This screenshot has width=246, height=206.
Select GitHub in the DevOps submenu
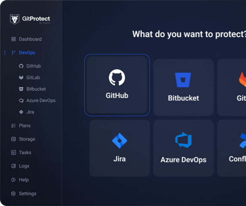point(33,66)
